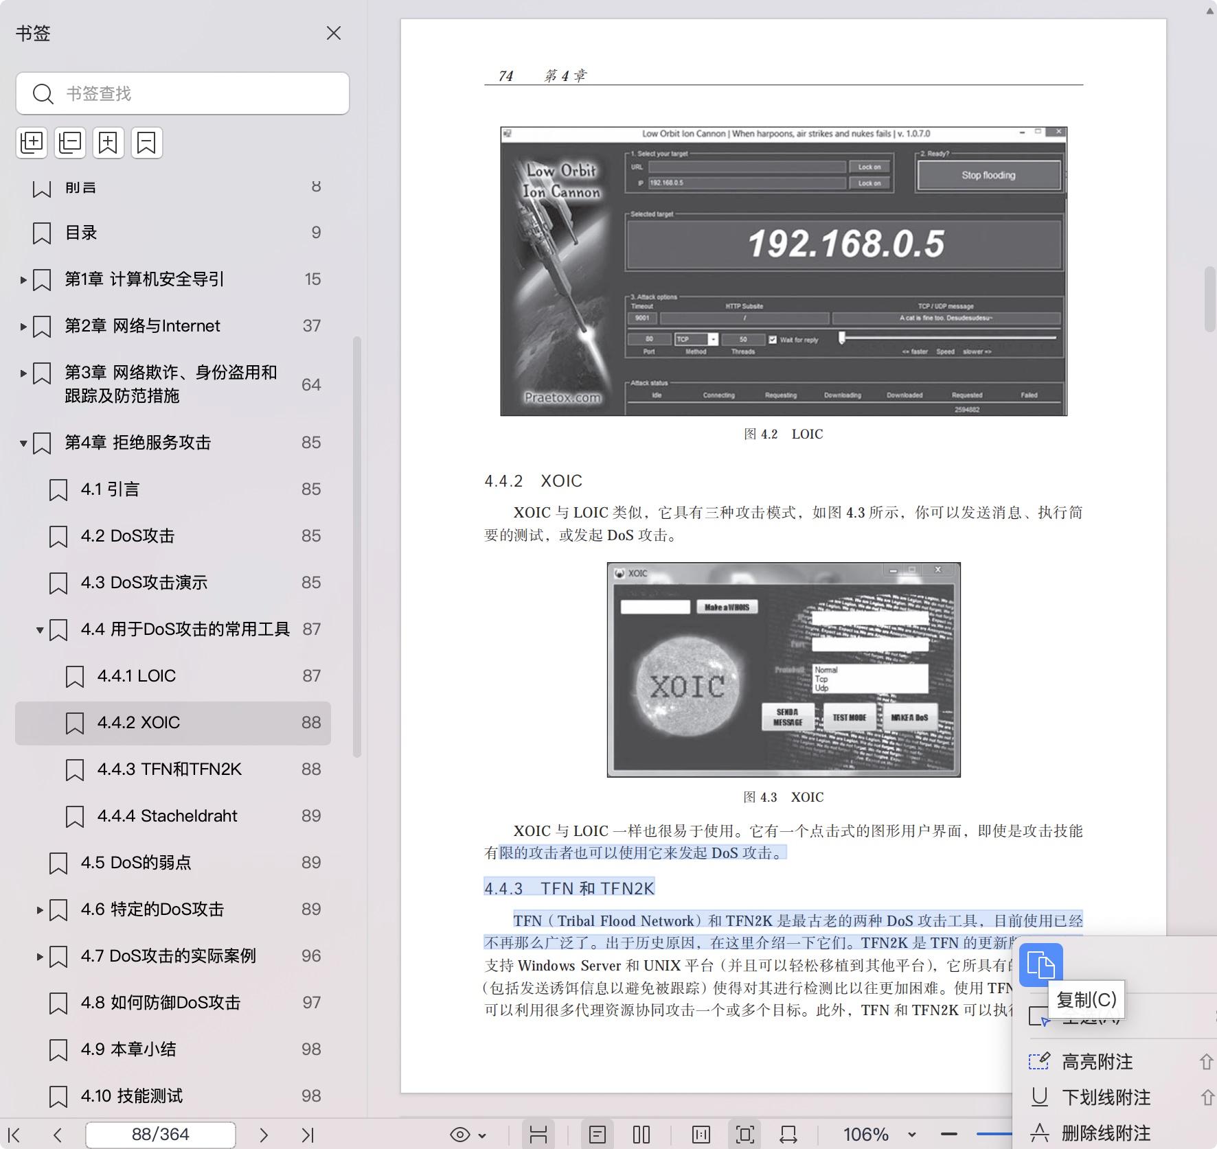This screenshot has width=1217, height=1149.
Task: Collapse the chapter 4 bookmark tree
Action: [x=25, y=443]
